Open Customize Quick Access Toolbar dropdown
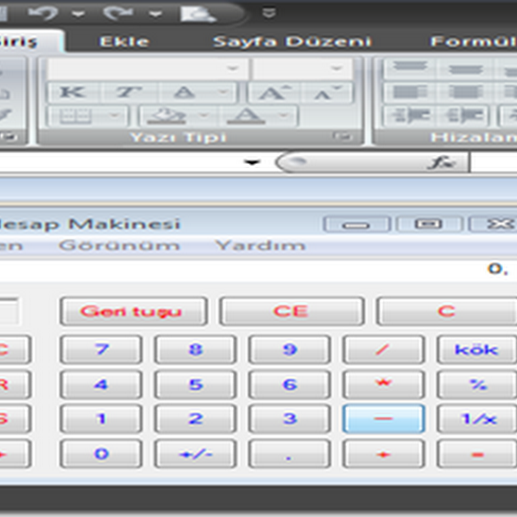This screenshot has width=517, height=517. click(x=269, y=13)
